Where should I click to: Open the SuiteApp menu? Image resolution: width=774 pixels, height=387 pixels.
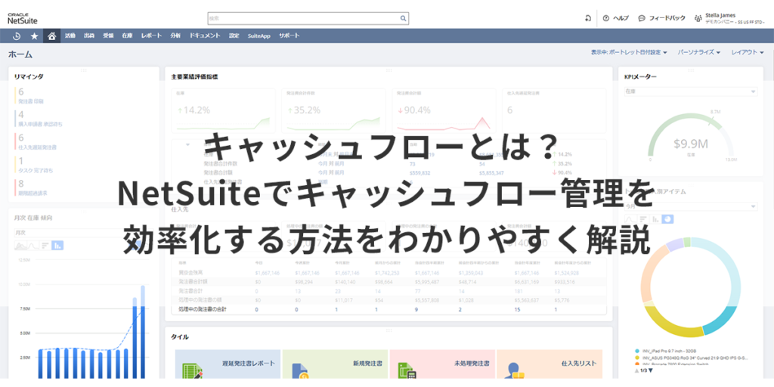(259, 36)
